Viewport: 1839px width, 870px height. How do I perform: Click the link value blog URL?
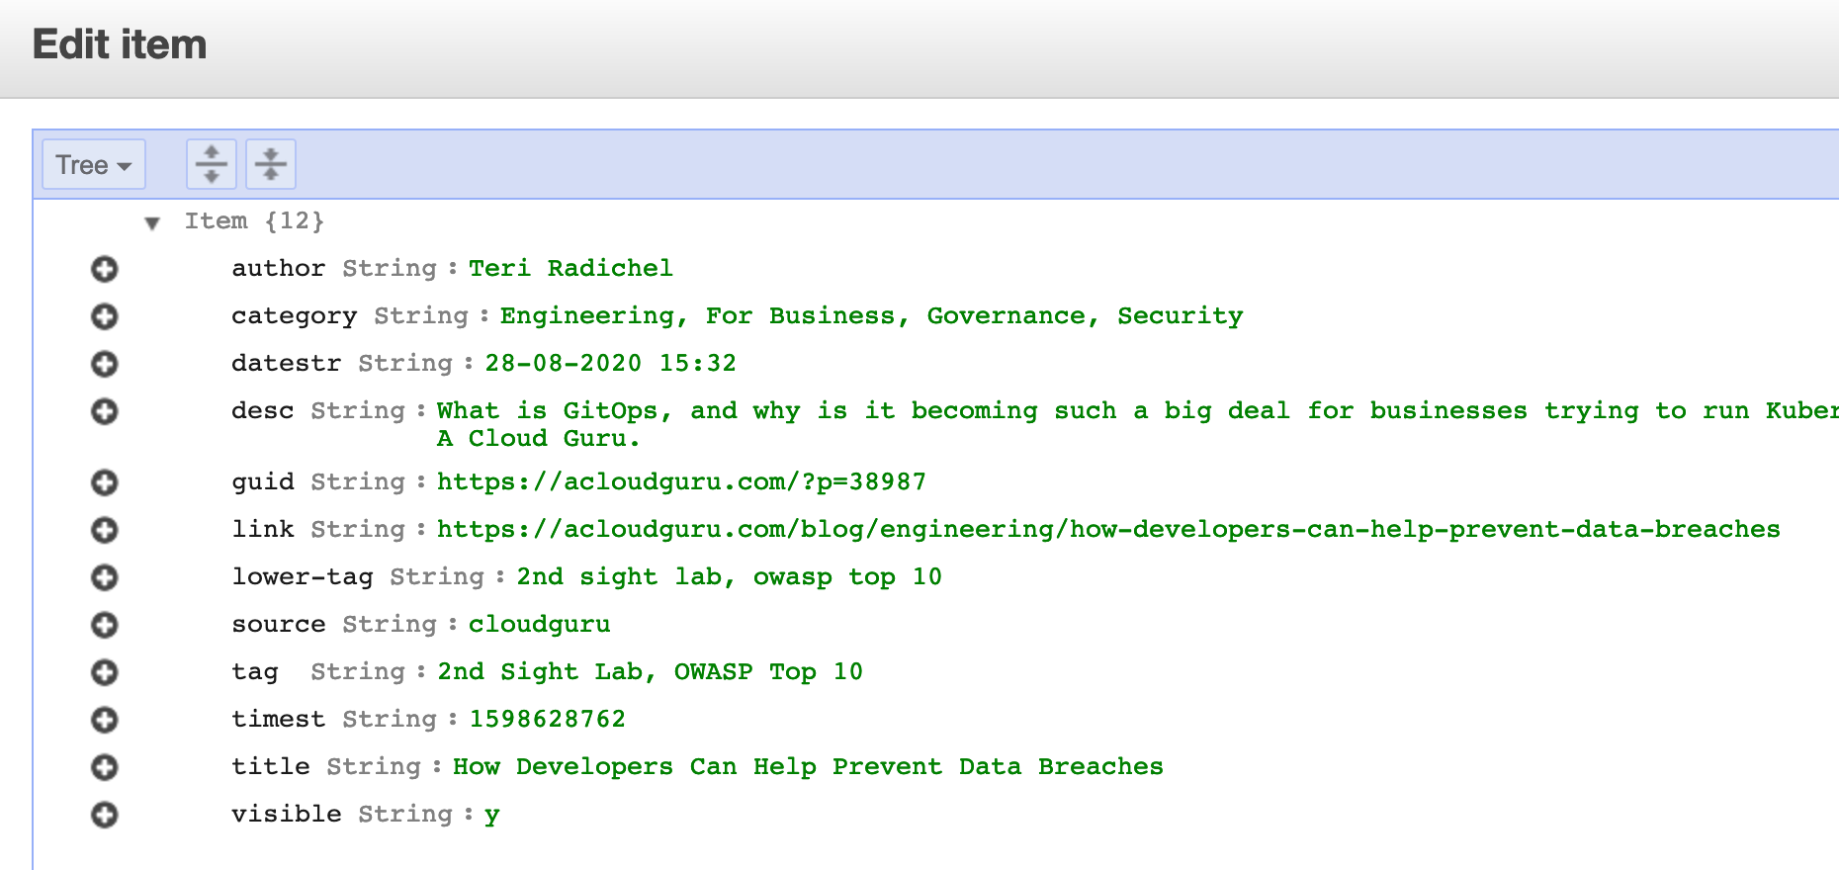click(x=1108, y=529)
